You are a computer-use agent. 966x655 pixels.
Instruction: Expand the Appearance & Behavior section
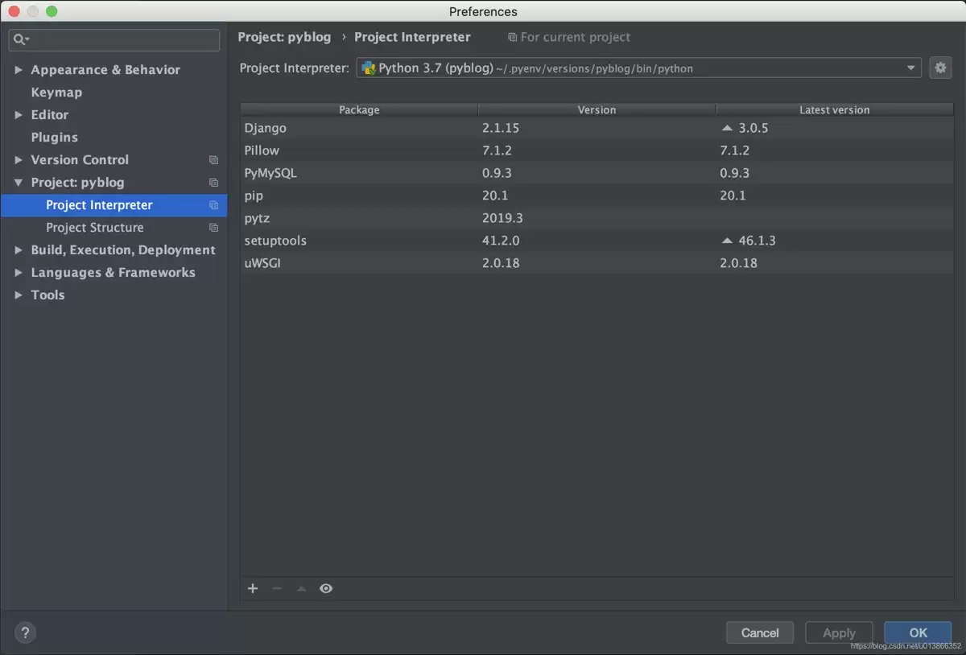pyautogui.click(x=19, y=70)
